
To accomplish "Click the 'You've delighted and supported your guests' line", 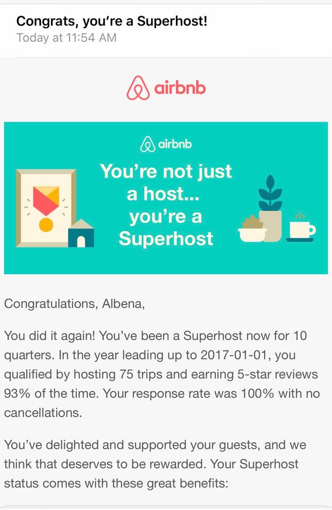I will coord(155,445).
